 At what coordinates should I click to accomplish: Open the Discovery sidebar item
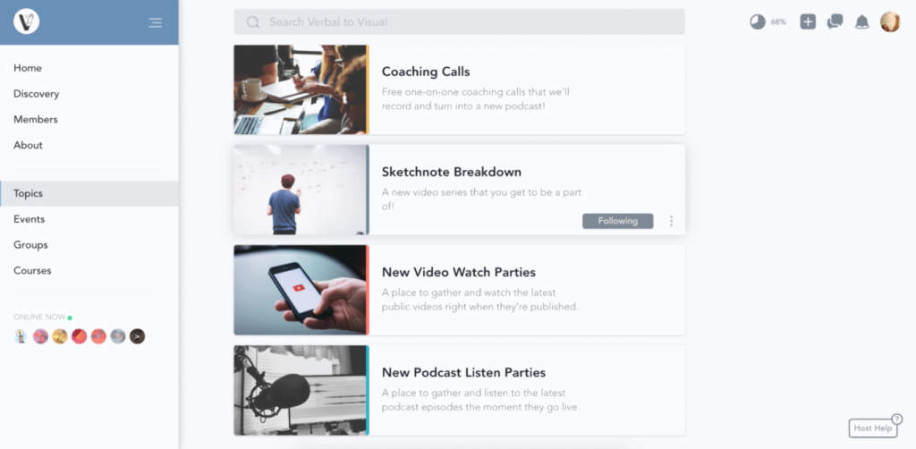(36, 94)
